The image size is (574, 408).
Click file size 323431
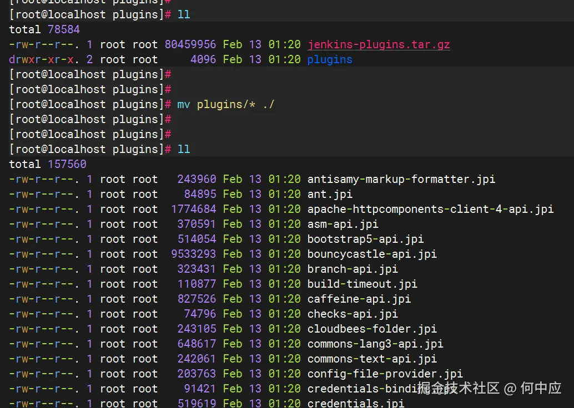tap(197, 269)
